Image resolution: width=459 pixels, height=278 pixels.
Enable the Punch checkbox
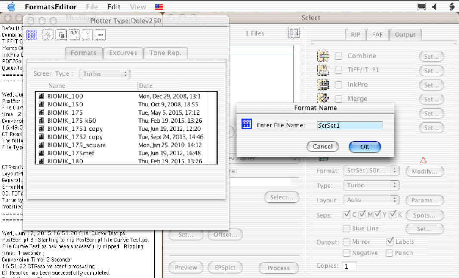[x=389, y=253]
